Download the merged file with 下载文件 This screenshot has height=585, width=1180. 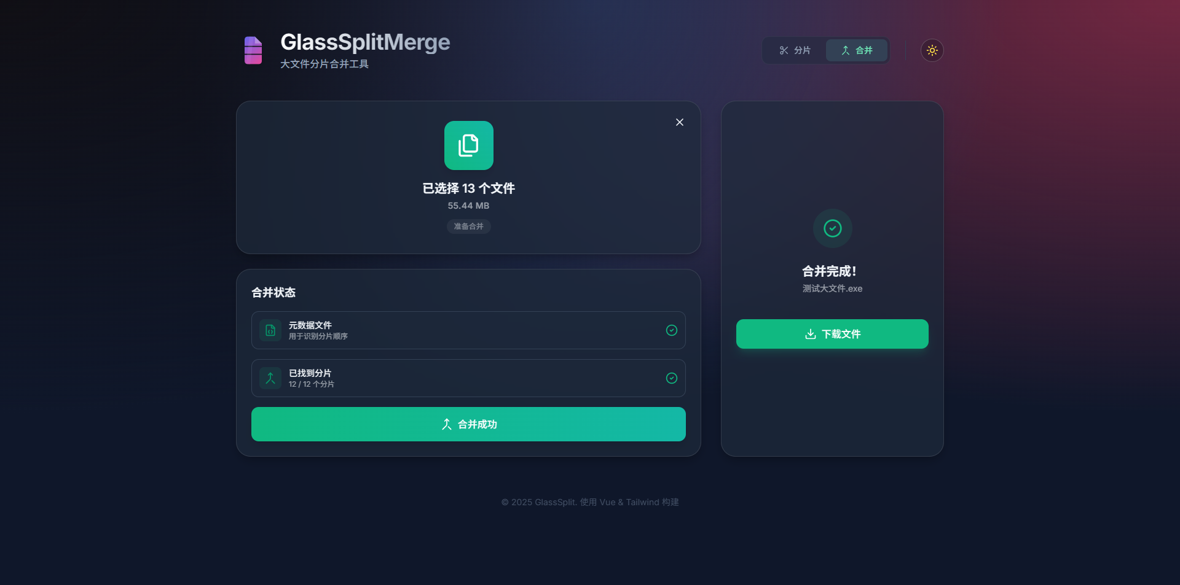pyautogui.click(x=832, y=334)
